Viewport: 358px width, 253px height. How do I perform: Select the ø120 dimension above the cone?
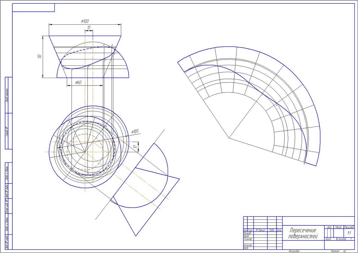tap(85, 21)
